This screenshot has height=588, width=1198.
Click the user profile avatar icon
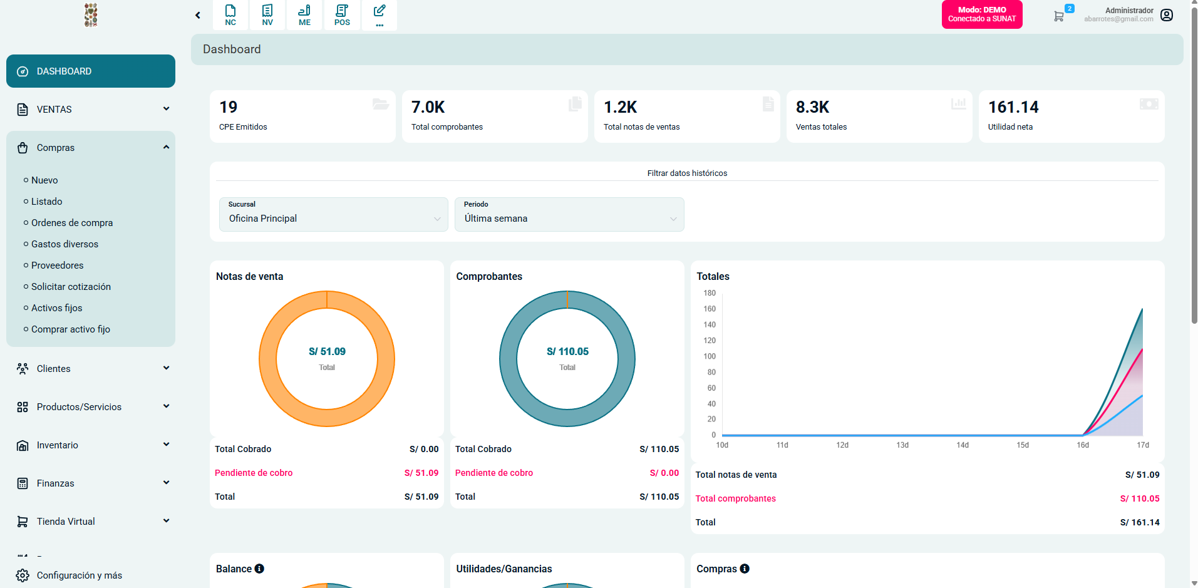click(1167, 15)
